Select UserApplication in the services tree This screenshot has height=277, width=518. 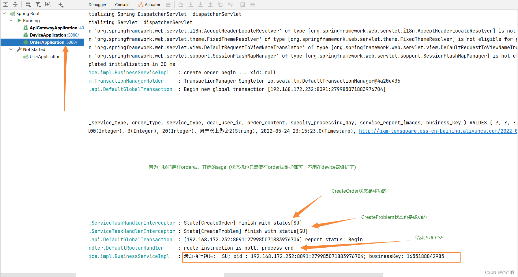click(45, 57)
